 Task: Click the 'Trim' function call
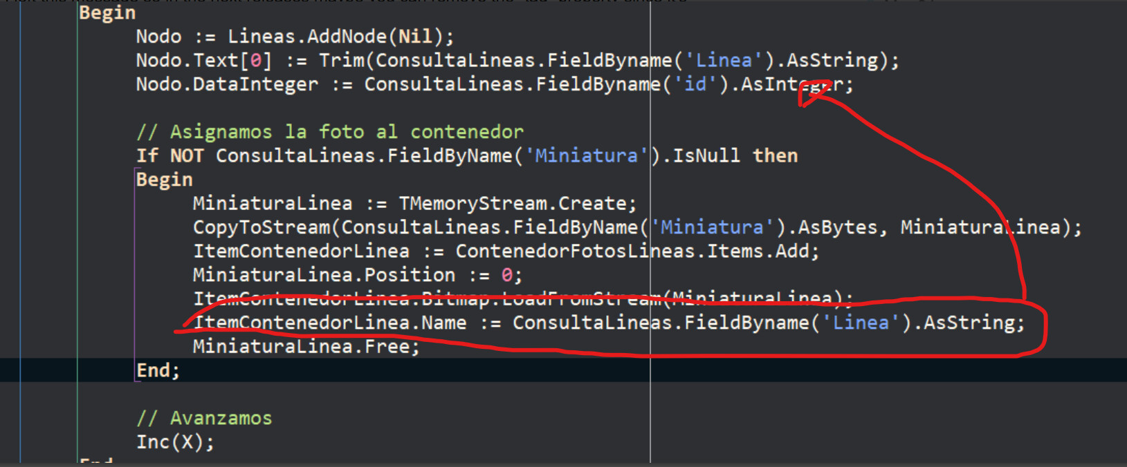tap(341, 61)
